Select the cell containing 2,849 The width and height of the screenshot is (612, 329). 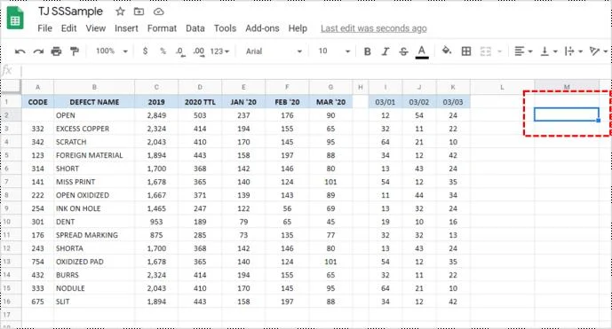coord(156,115)
